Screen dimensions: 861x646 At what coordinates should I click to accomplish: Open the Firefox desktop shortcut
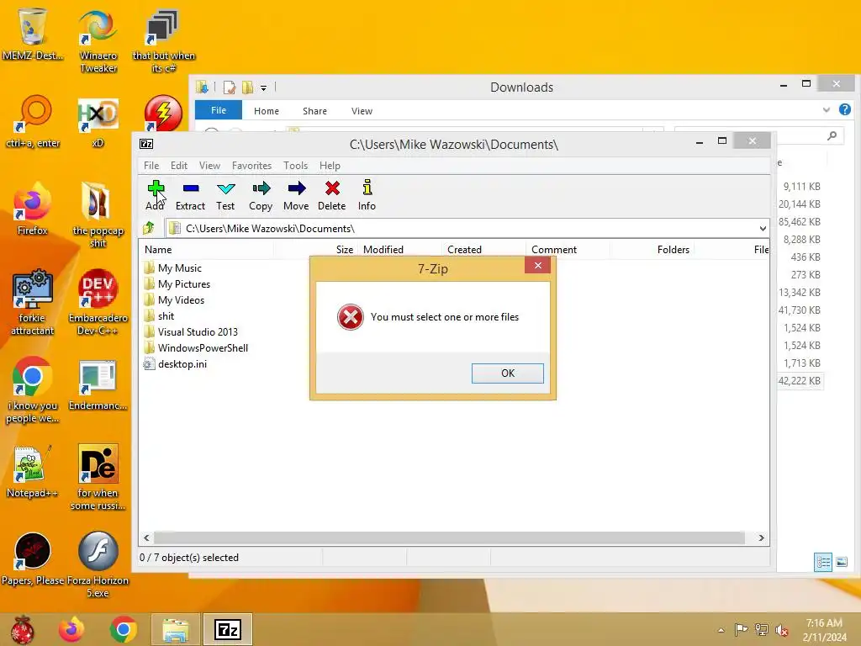coord(33,209)
